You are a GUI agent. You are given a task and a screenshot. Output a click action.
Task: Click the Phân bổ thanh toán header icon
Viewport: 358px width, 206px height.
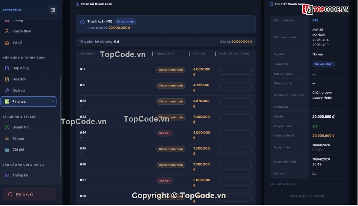tap(77, 5)
